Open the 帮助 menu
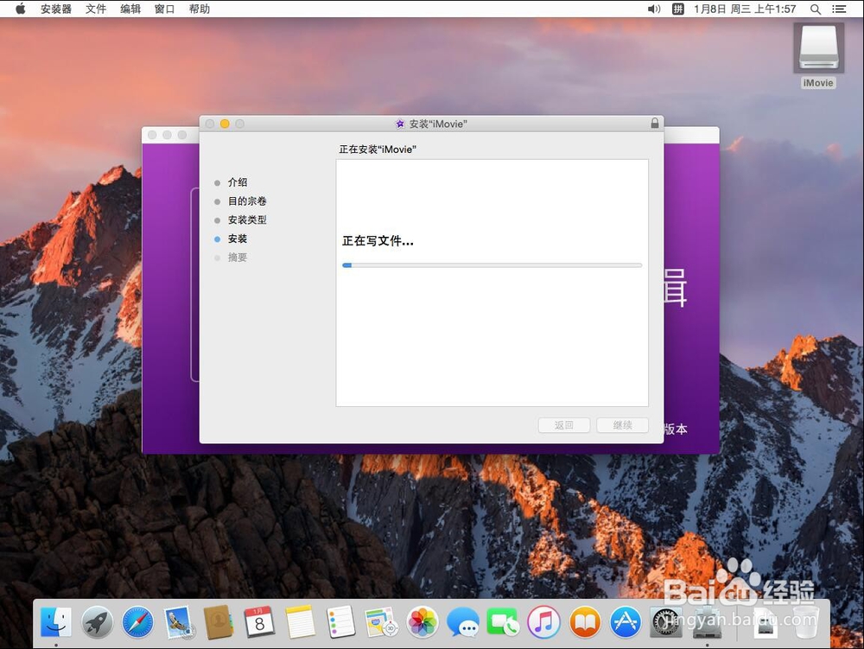Image resolution: width=864 pixels, height=649 pixels. 199,9
